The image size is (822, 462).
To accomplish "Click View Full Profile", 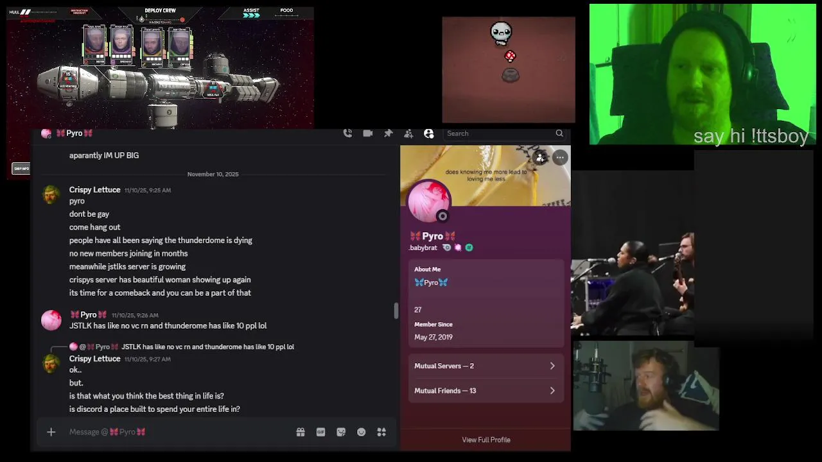I will point(486,440).
